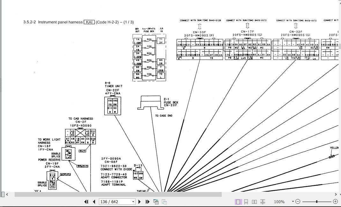Click part number 7123-7729-40
Screen dimensions: 341x207
click(x=114, y=174)
